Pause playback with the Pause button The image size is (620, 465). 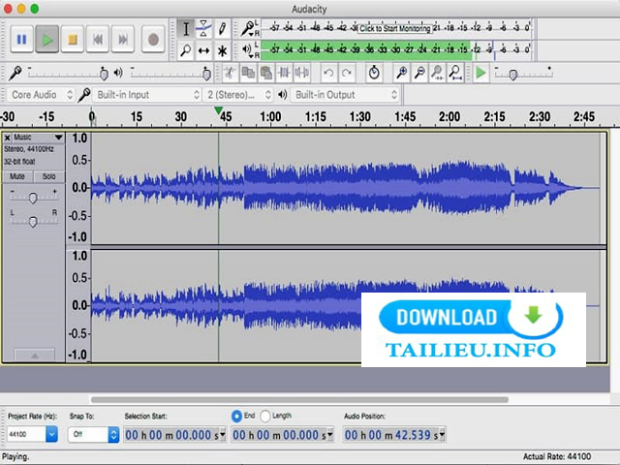[x=21, y=39]
